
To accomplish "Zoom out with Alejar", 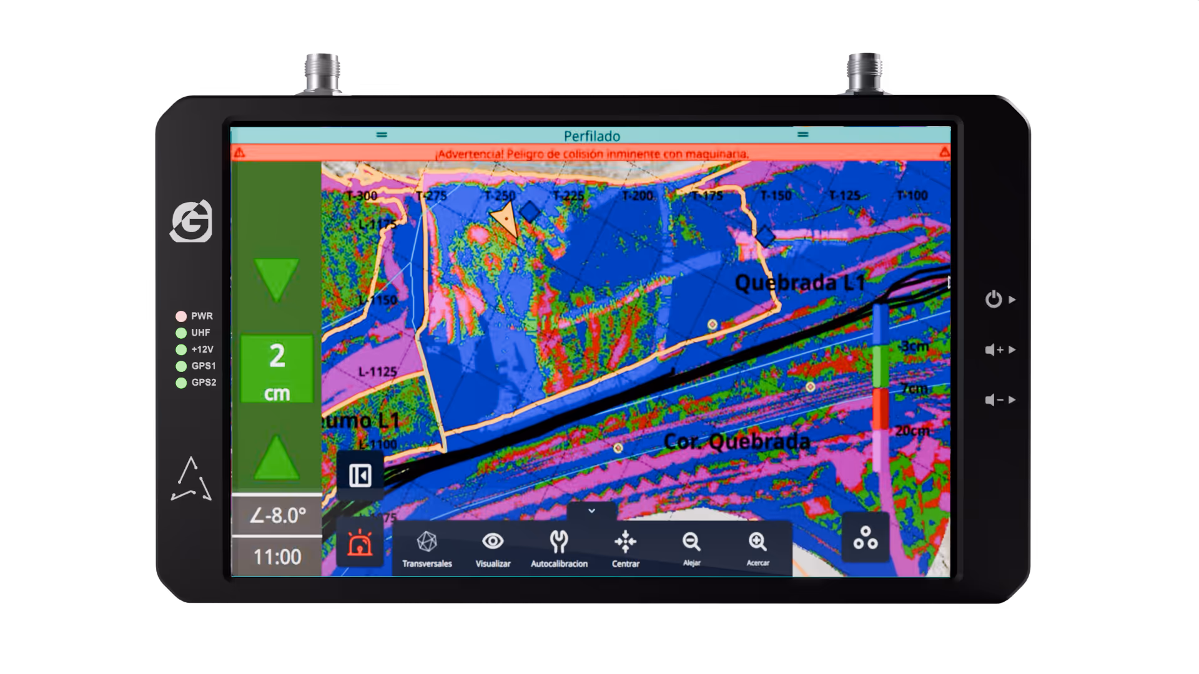I will 691,549.
